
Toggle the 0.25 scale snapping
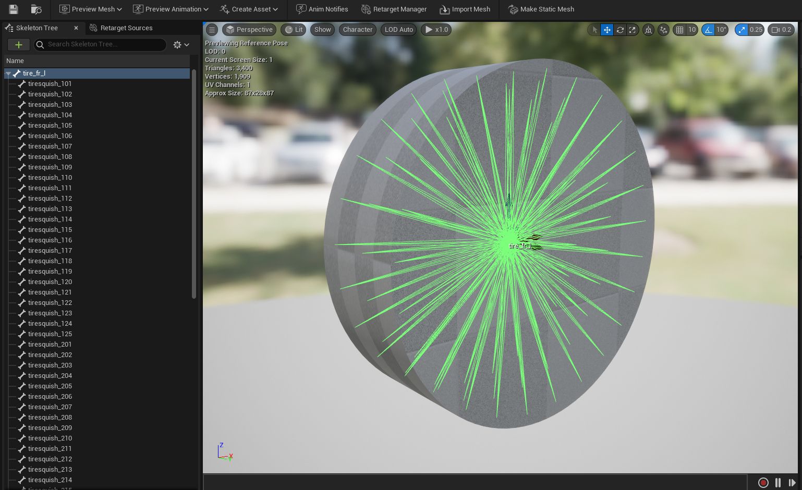pyautogui.click(x=742, y=30)
